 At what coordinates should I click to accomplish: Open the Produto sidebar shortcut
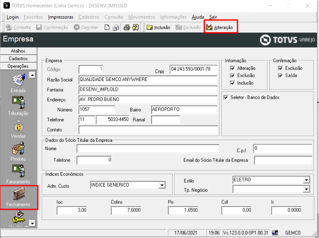[x=18, y=152]
